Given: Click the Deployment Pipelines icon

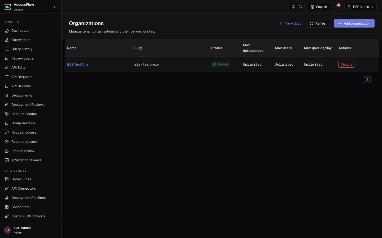Looking at the screenshot, I should tap(7, 198).
